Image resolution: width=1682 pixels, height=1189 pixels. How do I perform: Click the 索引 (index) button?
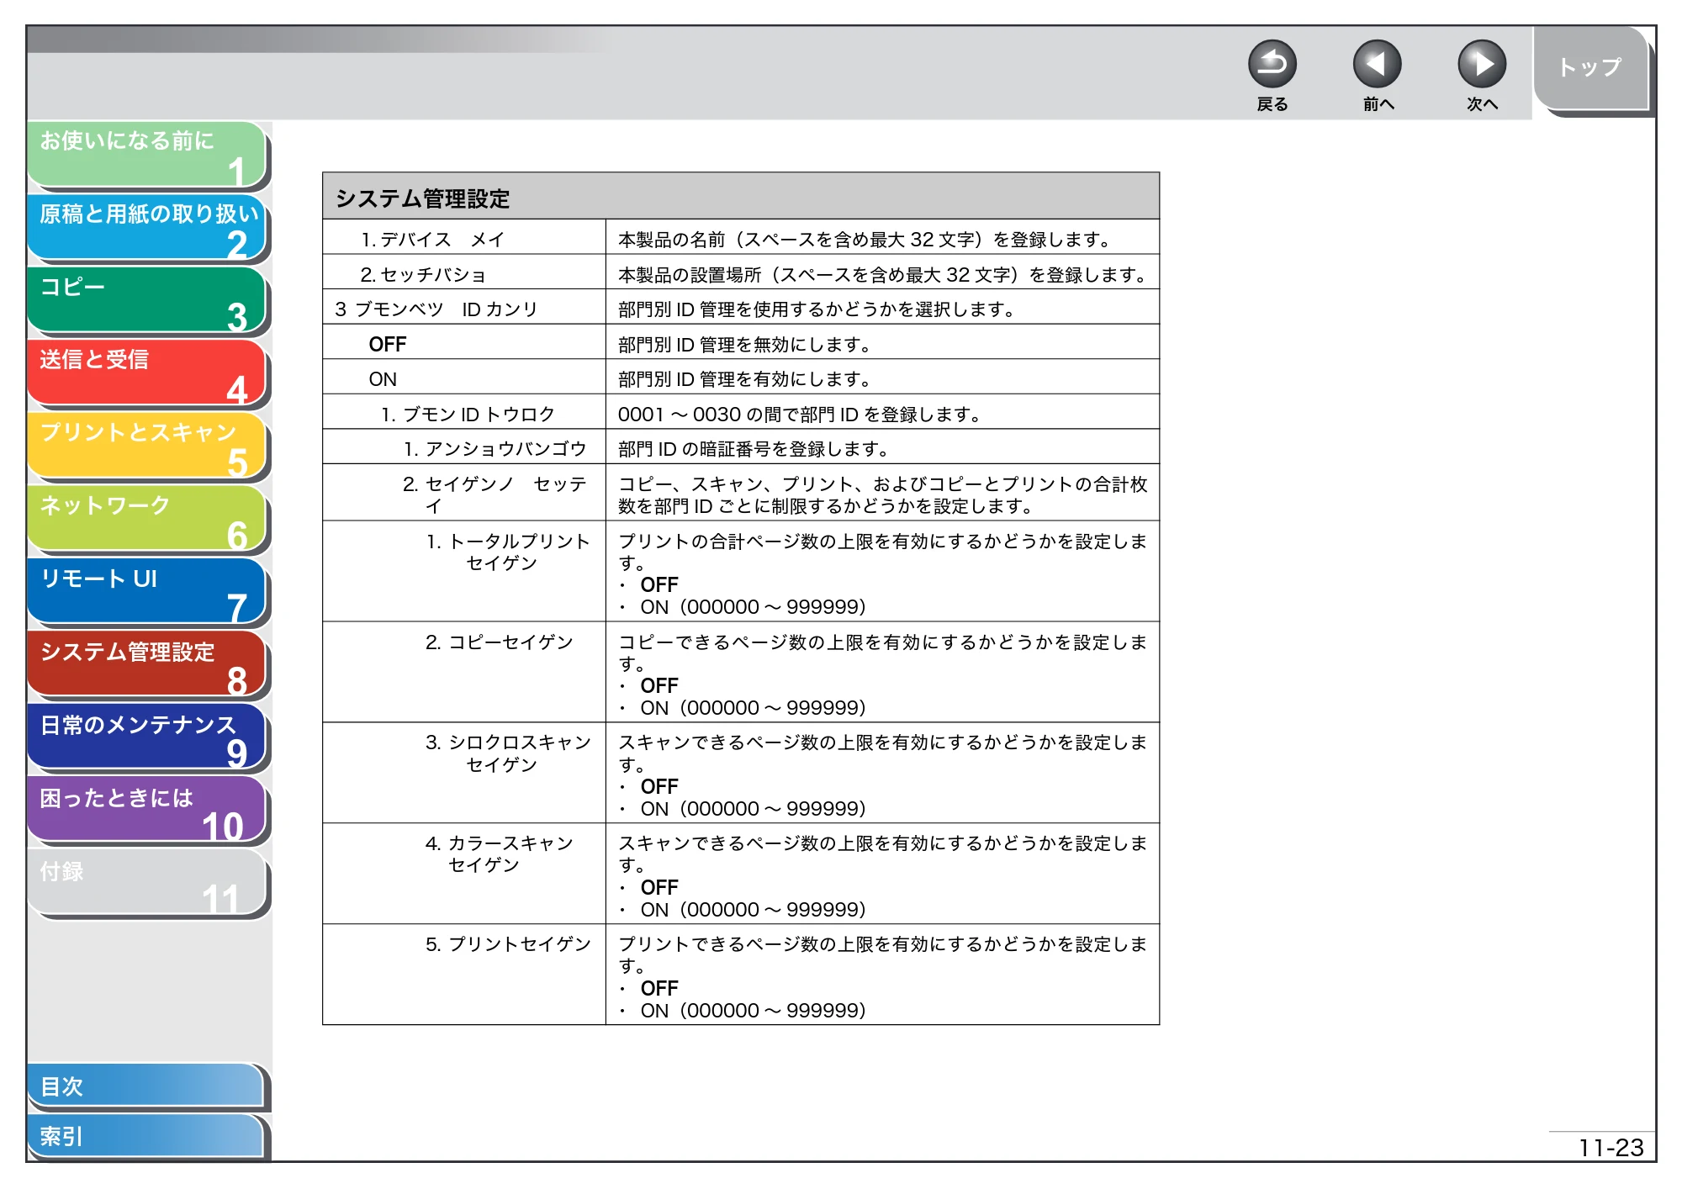pyautogui.click(x=145, y=1136)
